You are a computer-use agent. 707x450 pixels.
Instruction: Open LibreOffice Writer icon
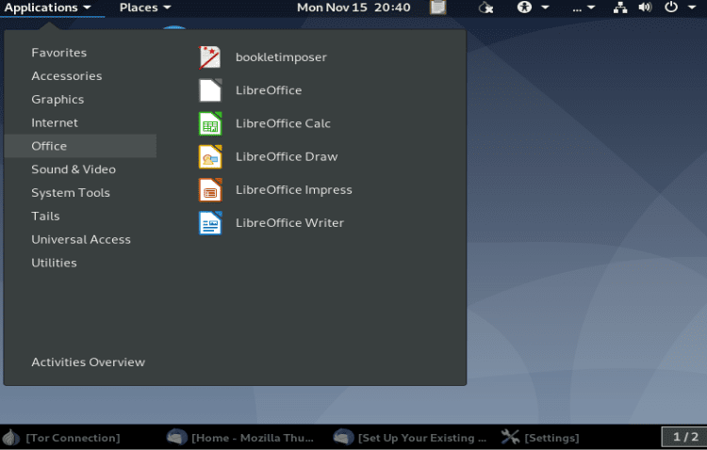210,223
